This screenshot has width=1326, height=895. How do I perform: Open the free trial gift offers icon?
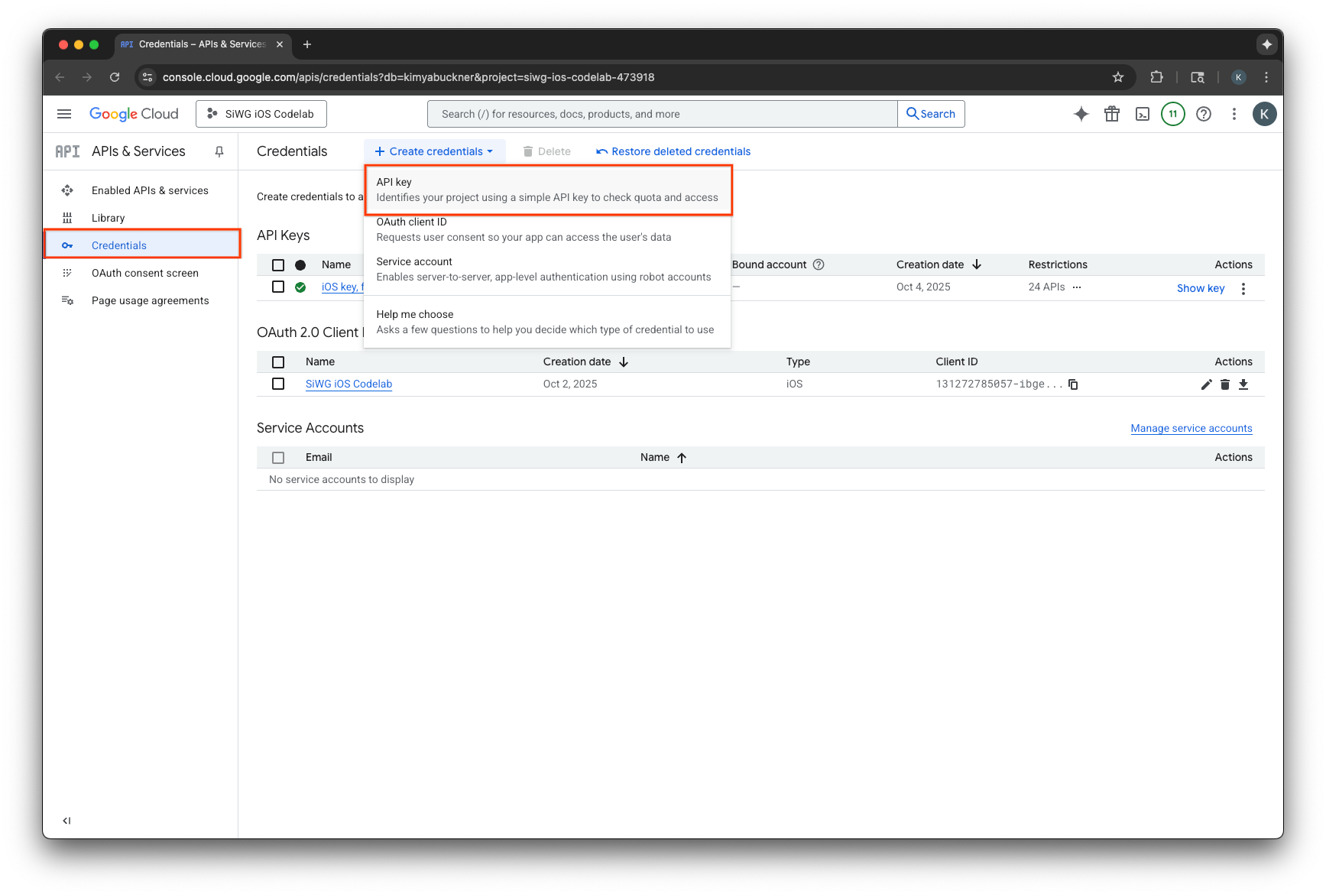(x=1112, y=113)
